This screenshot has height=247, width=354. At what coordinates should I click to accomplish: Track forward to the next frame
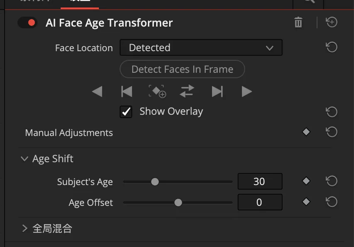(x=217, y=91)
